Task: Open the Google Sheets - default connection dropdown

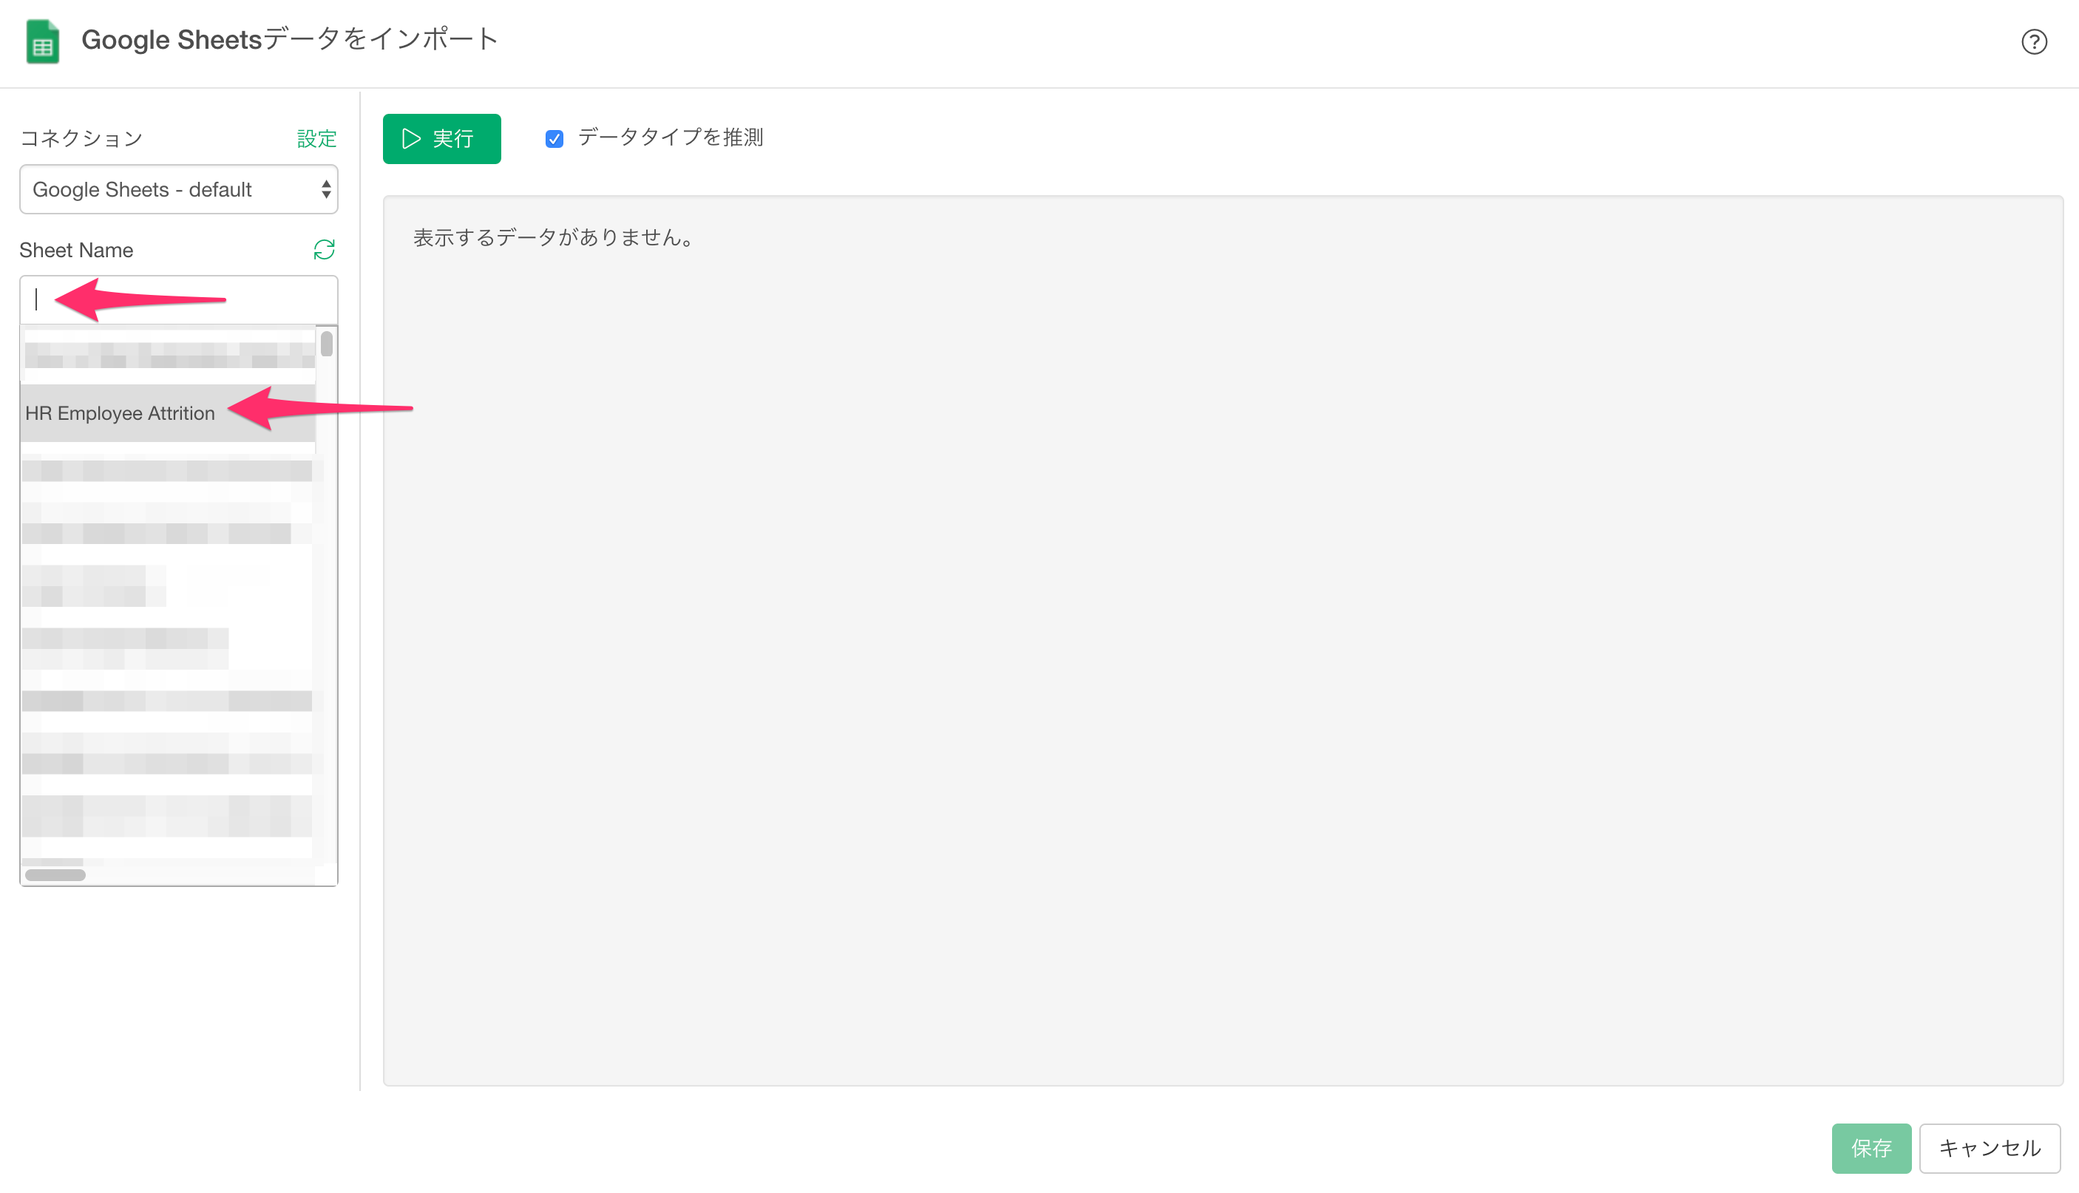Action: click(x=179, y=189)
